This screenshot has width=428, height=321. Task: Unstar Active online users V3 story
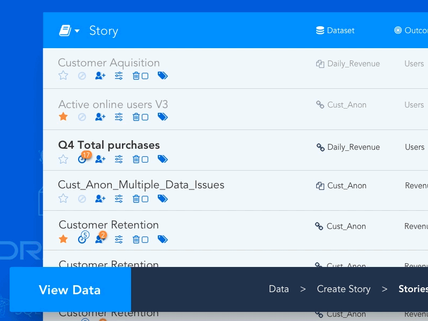[x=63, y=117]
